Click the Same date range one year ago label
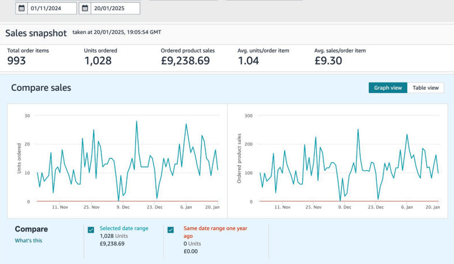Viewport: 454px width, 264px height. point(215,232)
